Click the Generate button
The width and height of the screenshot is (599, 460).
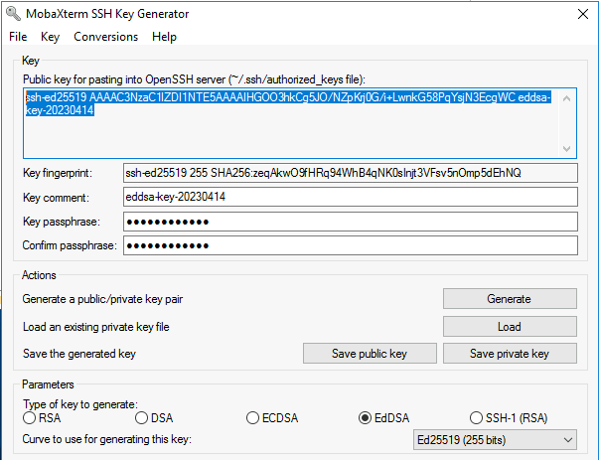[510, 298]
